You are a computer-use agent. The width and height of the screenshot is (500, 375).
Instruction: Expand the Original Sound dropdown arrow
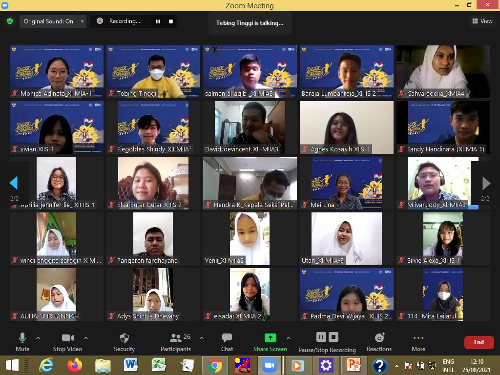point(82,21)
